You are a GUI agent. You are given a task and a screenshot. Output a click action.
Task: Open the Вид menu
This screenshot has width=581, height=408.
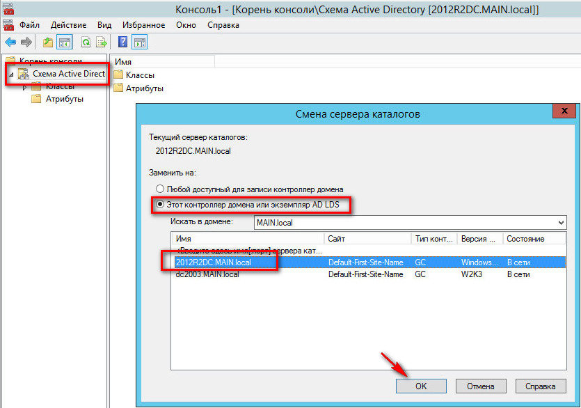(x=104, y=25)
